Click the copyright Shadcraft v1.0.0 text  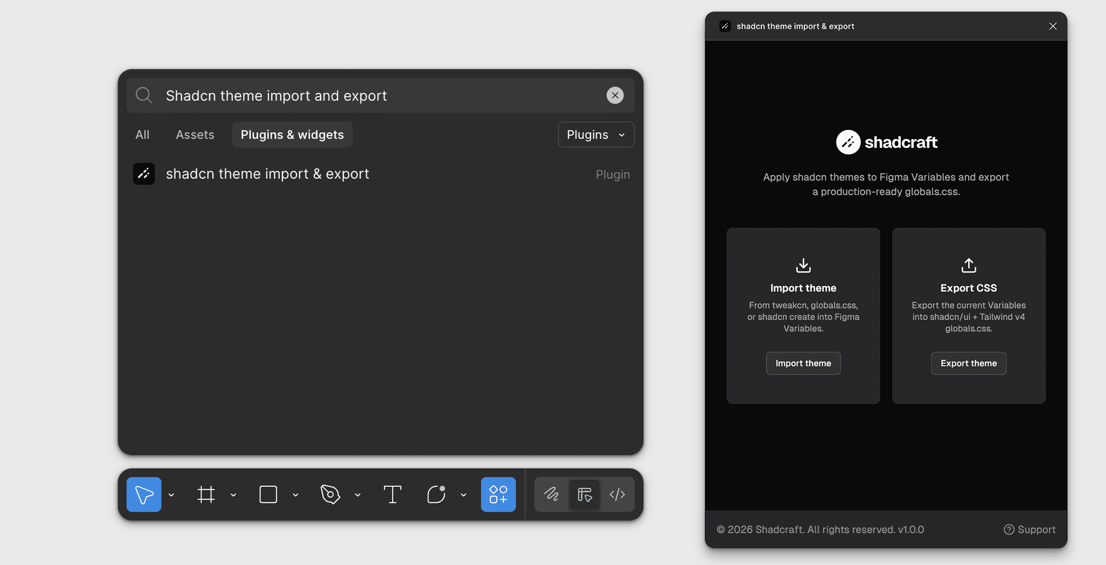coord(820,530)
